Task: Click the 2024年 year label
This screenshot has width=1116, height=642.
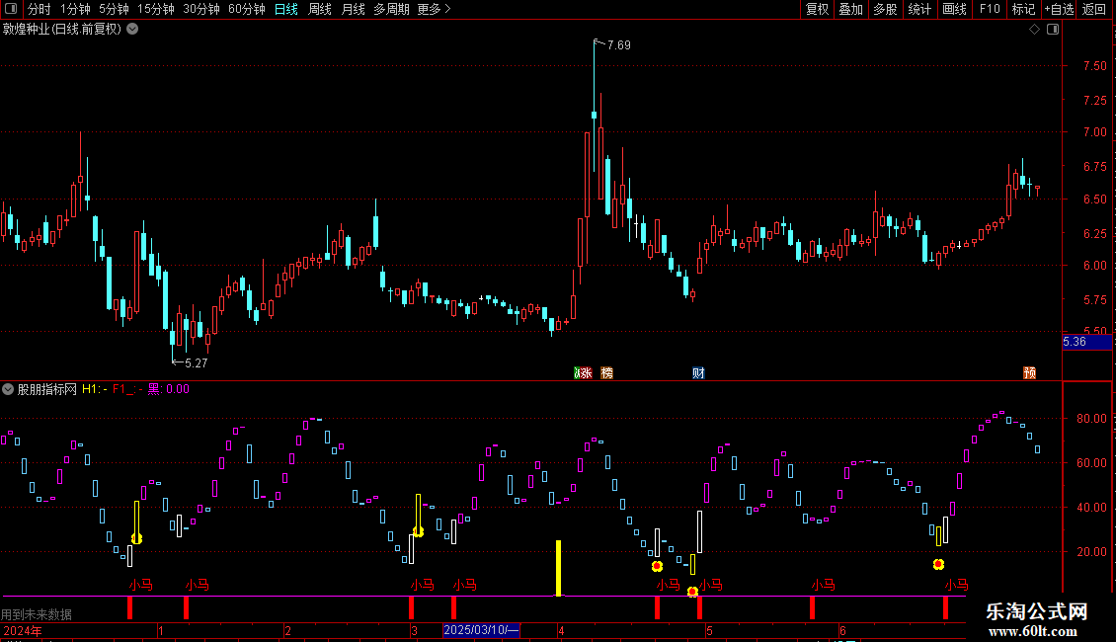Action: tap(23, 630)
